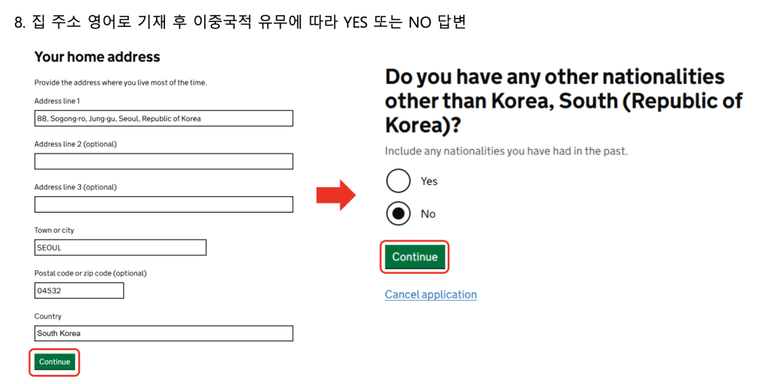Click the postal code field showing 04532
The width and height of the screenshot is (768, 384).
point(79,290)
